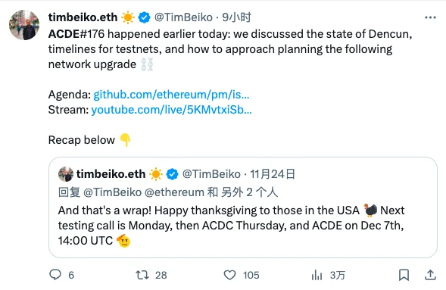Viewport: 446px width, 290px height.
Task: Open the 9小时 timestamp of the tweet
Action: (x=237, y=17)
